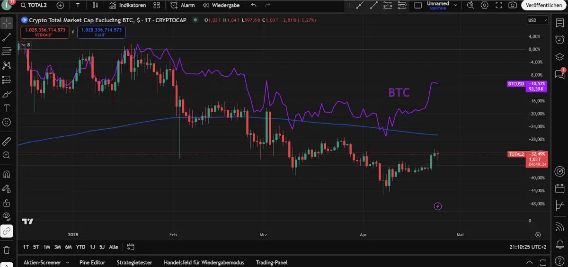568x267 pixels.
Task: Select the brush drawing tool
Action: click(x=7, y=94)
